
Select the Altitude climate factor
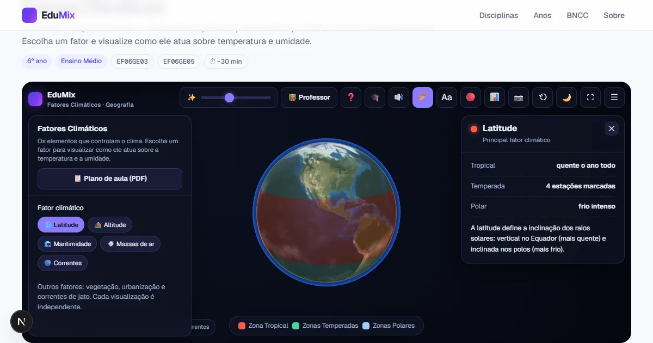[110, 225]
